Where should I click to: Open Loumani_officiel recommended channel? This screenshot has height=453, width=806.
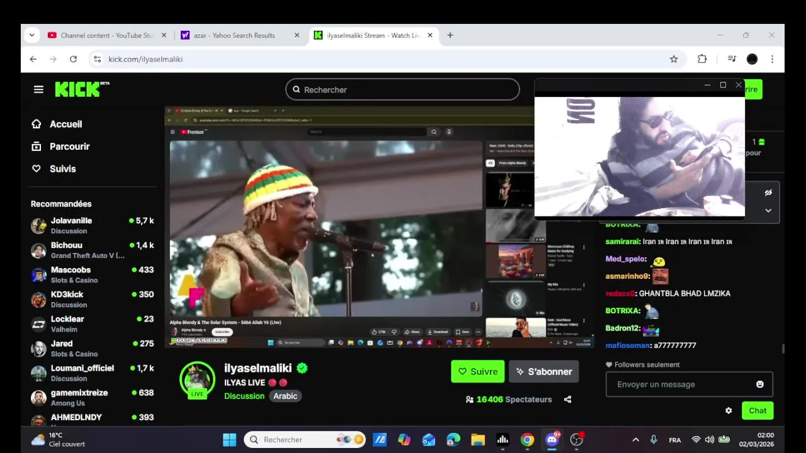pos(93,373)
